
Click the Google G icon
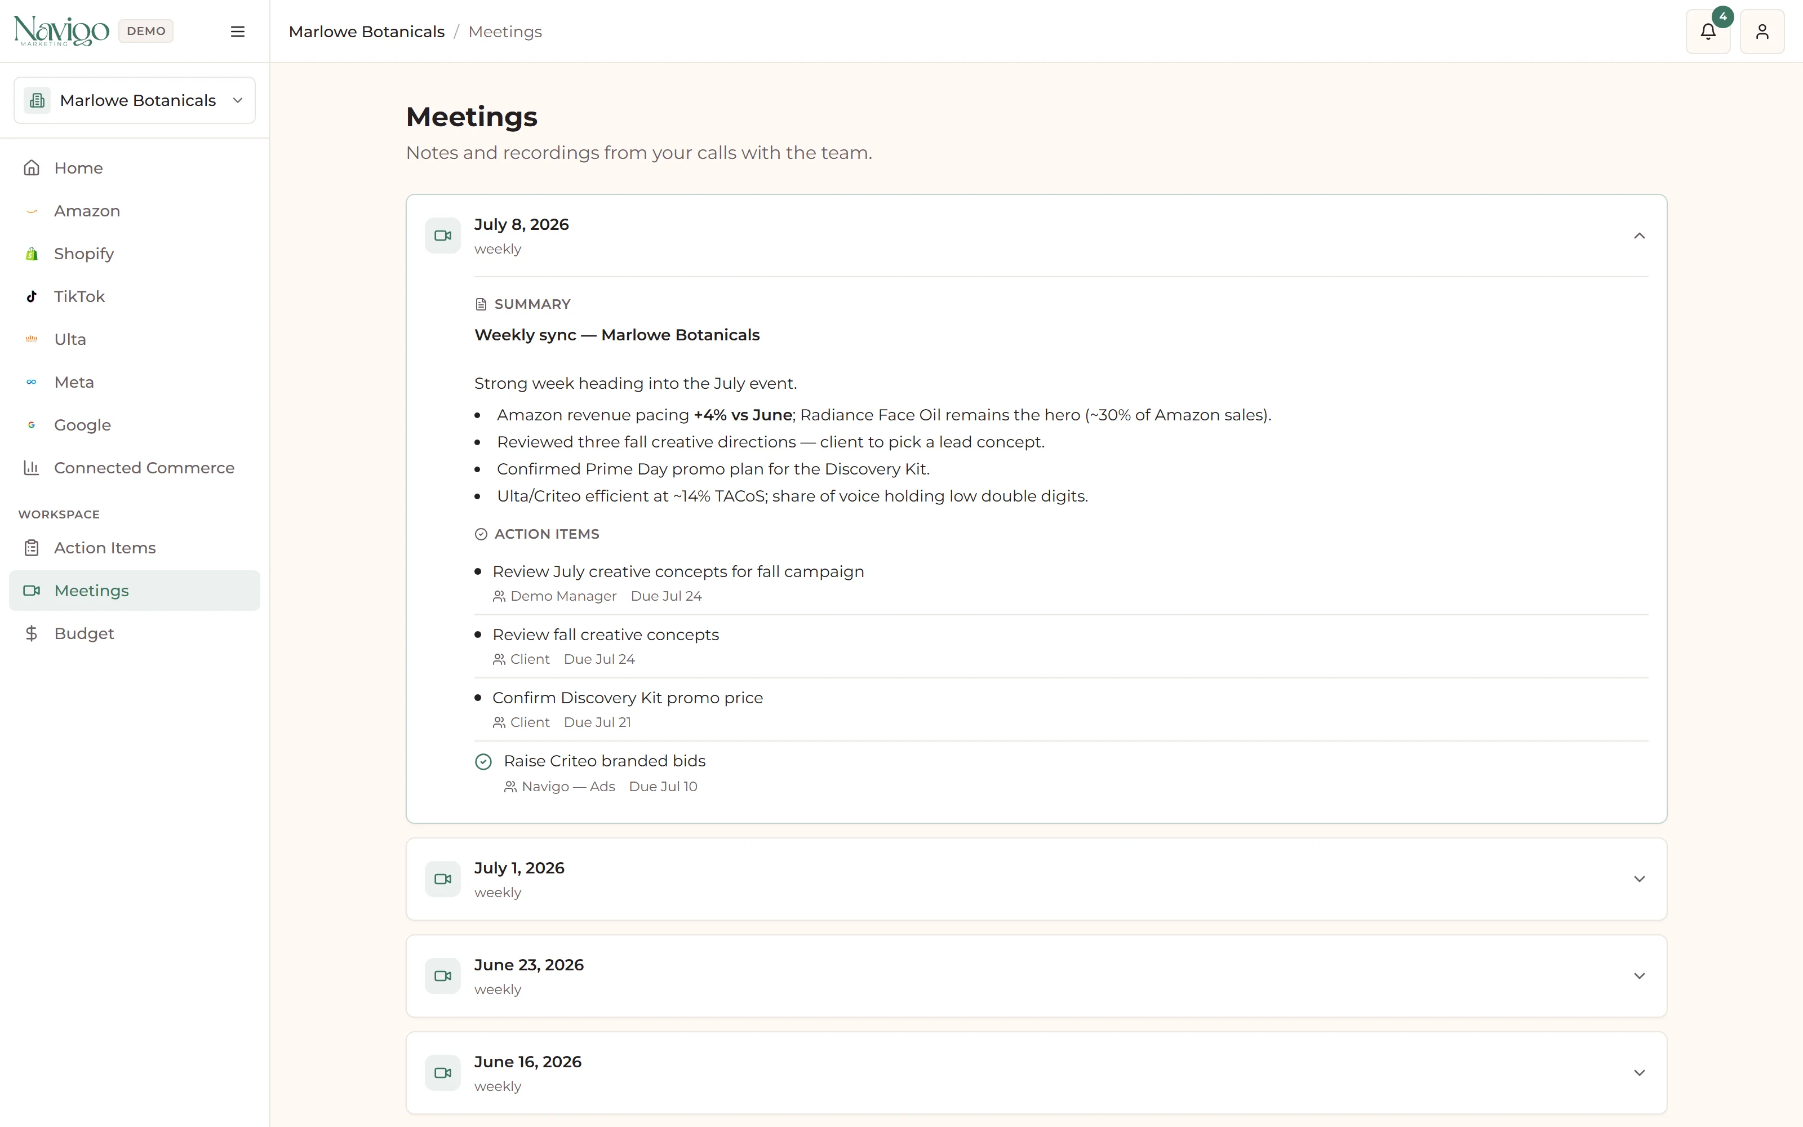(32, 425)
